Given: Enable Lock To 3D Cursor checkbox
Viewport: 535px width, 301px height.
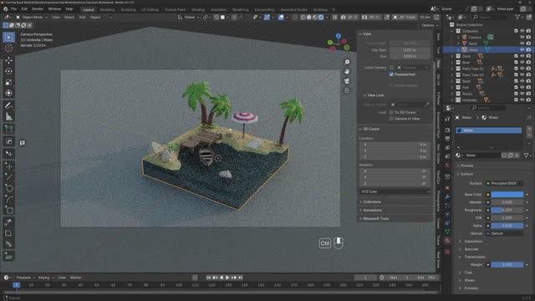Looking at the screenshot, I should click(x=391, y=112).
